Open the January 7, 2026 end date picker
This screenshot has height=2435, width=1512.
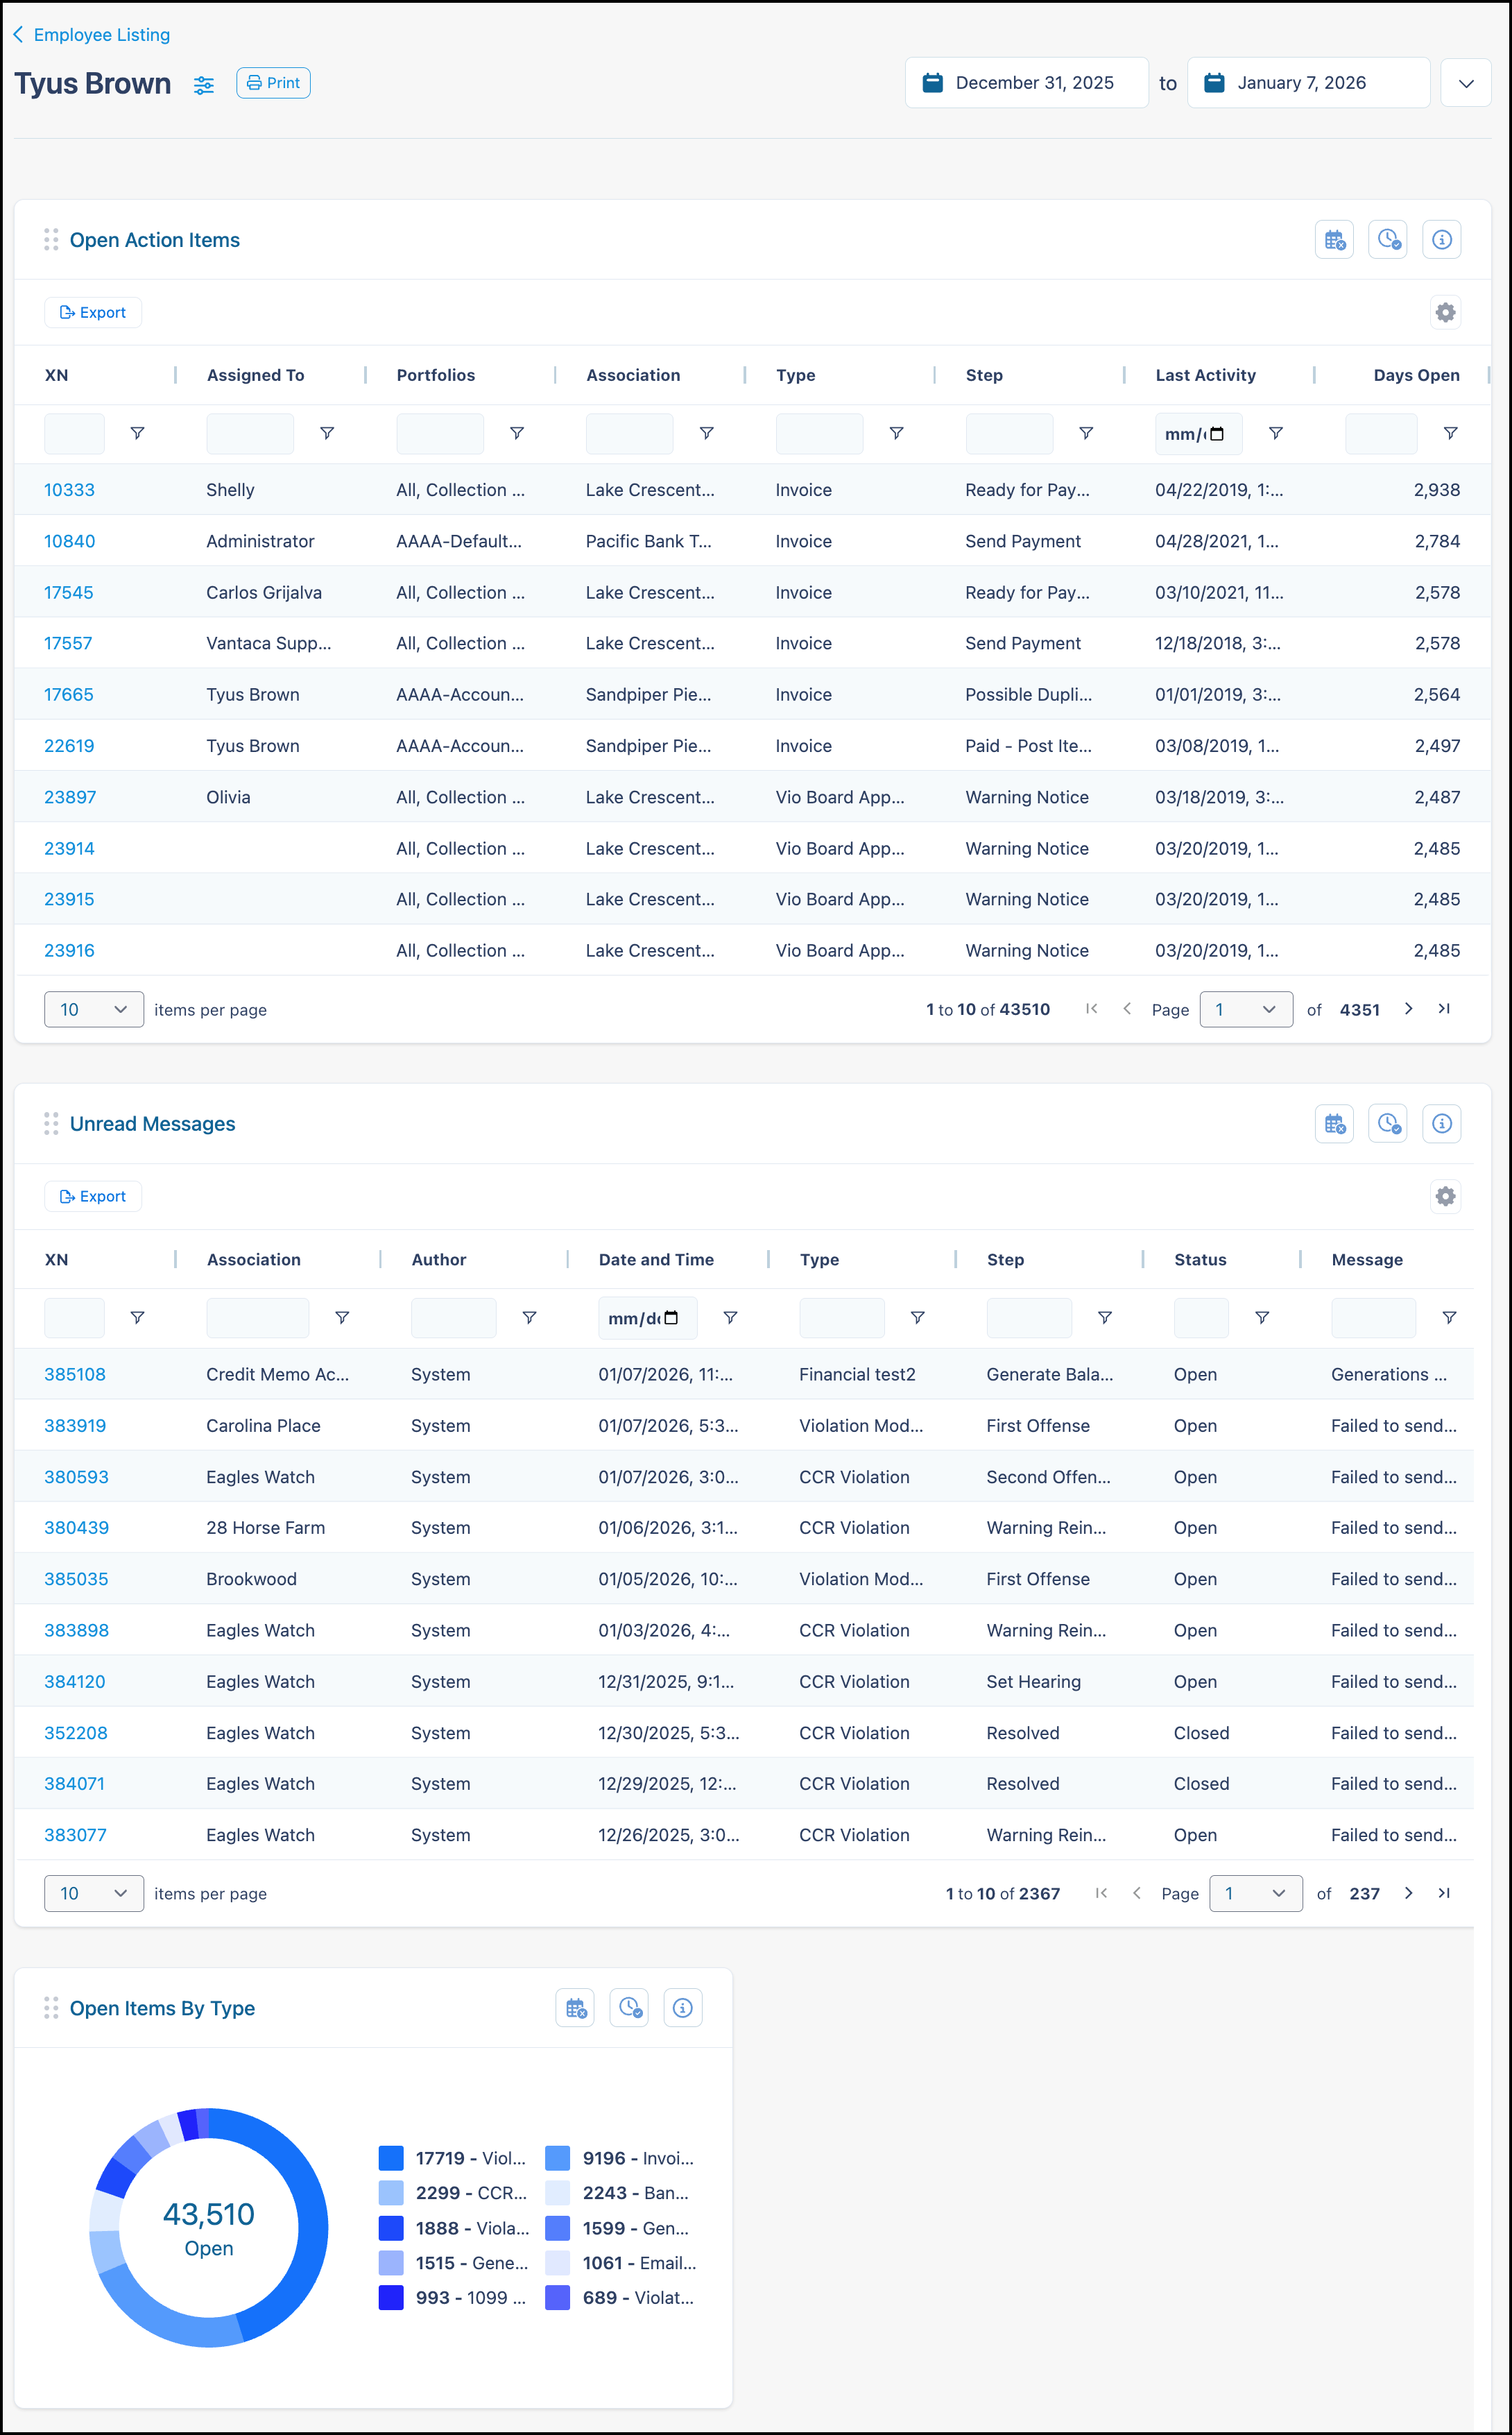pos(1308,83)
